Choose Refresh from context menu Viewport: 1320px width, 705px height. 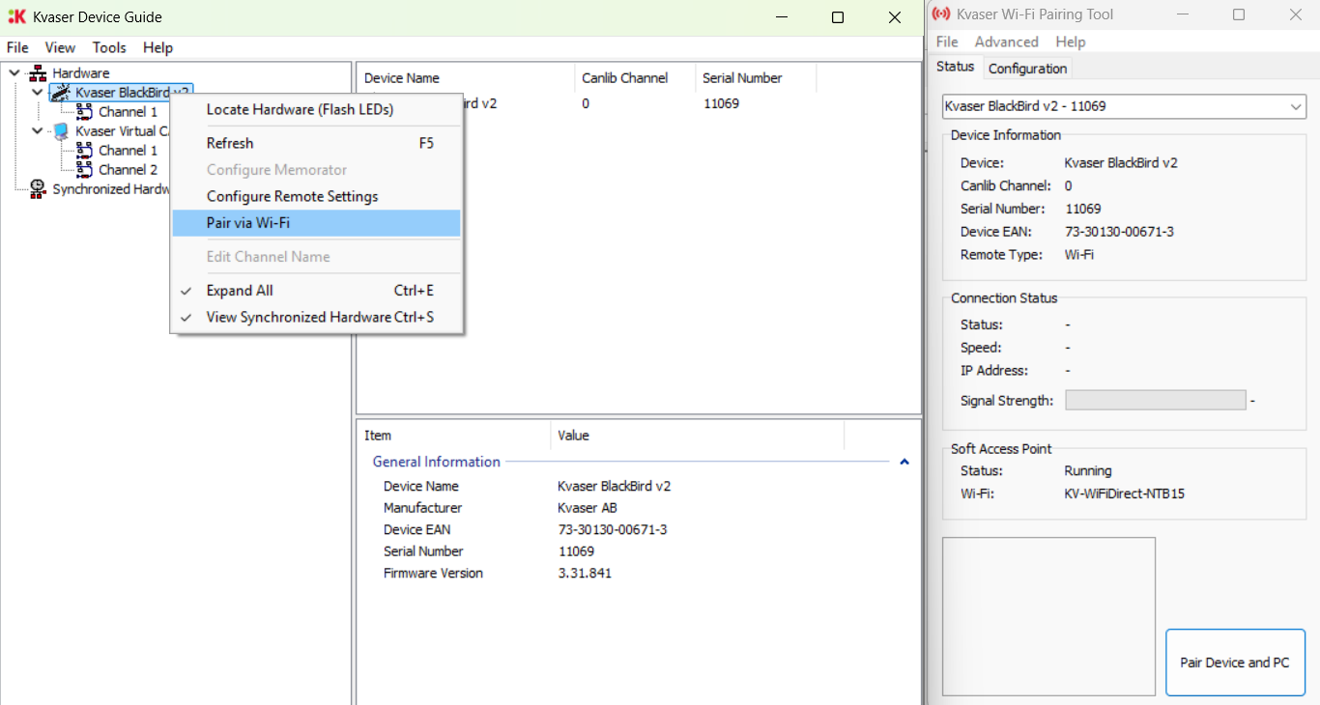pyautogui.click(x=317, y=143)
